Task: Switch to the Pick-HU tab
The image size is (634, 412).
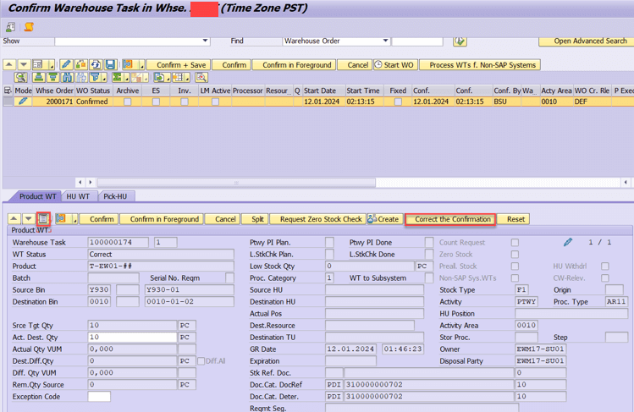Action: pyautogui.click(x=114, y=196)
